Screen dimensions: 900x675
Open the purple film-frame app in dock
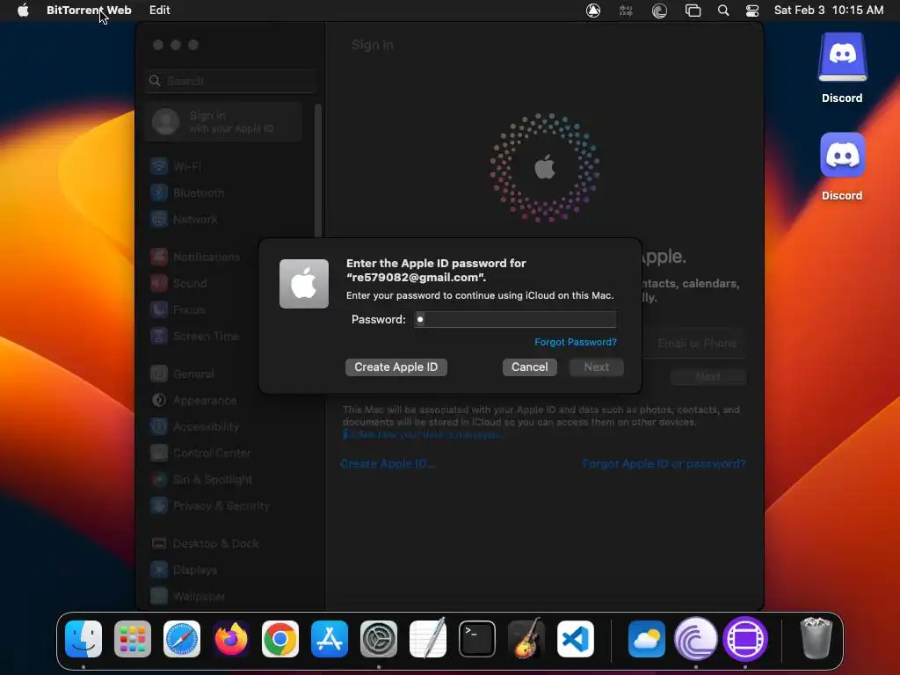click(x=745, y=639)
